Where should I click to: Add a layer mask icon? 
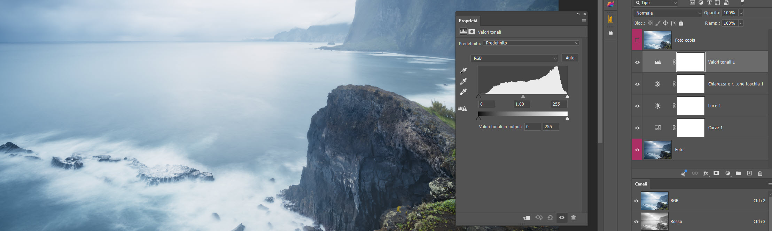(x=716, y=173)
